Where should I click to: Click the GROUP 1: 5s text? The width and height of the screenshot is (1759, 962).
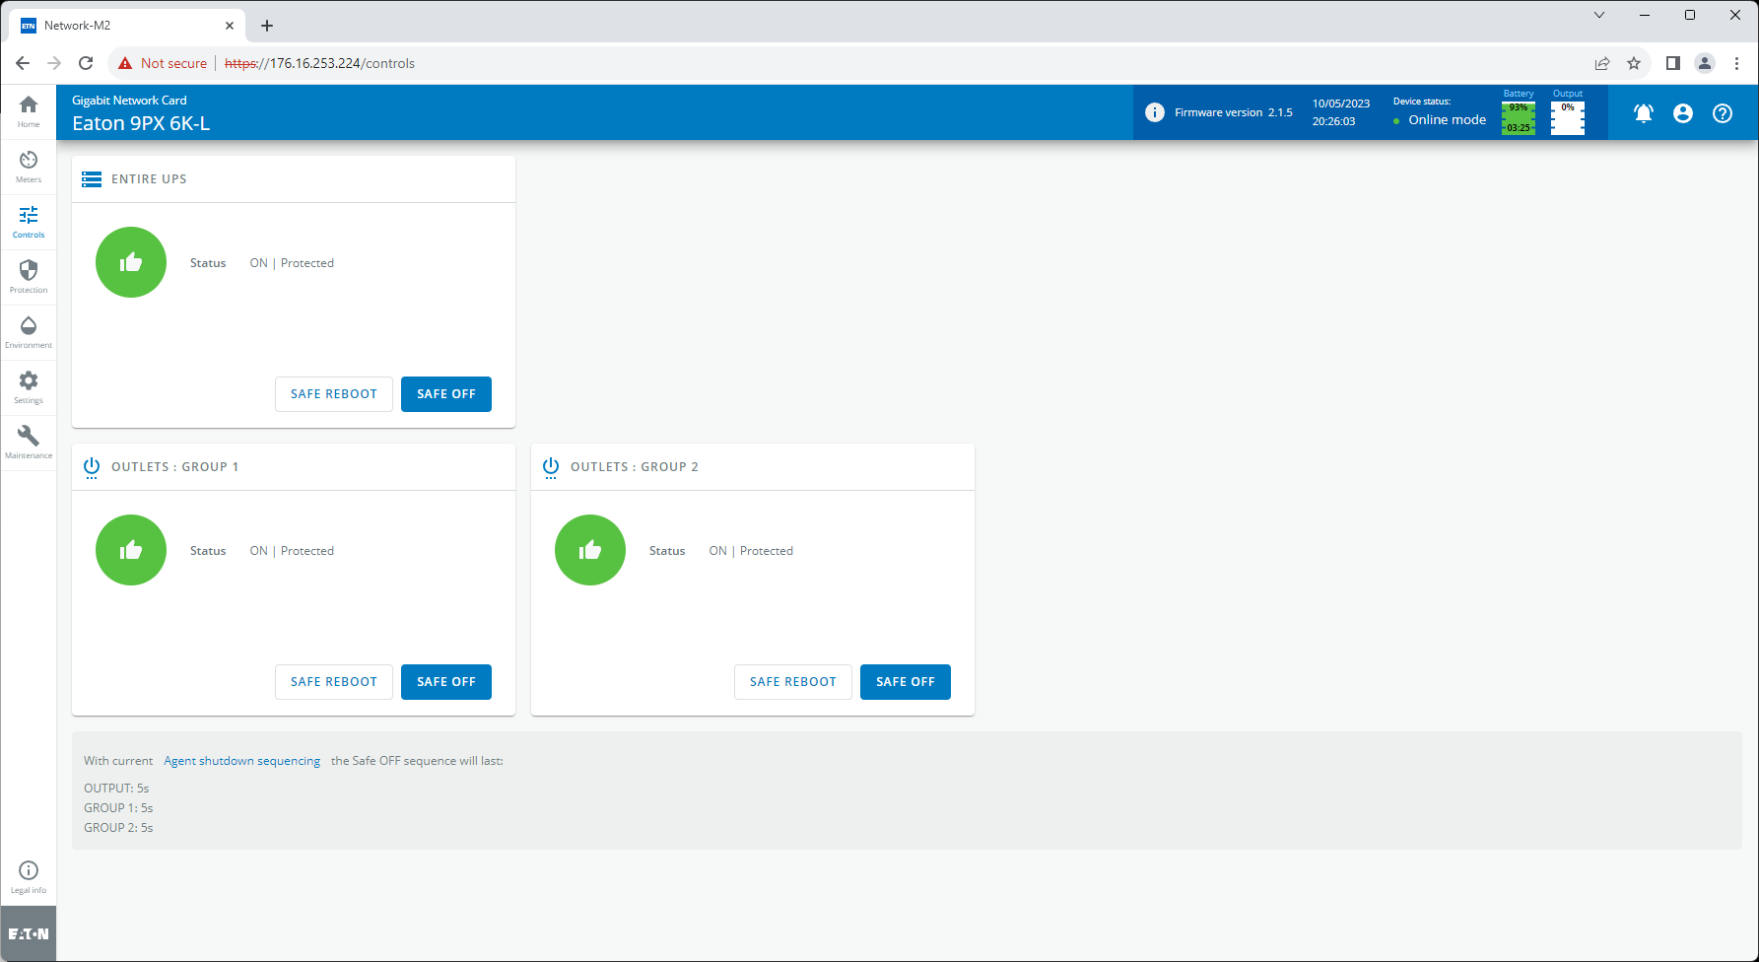pyautogui.click(x=118, y=808)
